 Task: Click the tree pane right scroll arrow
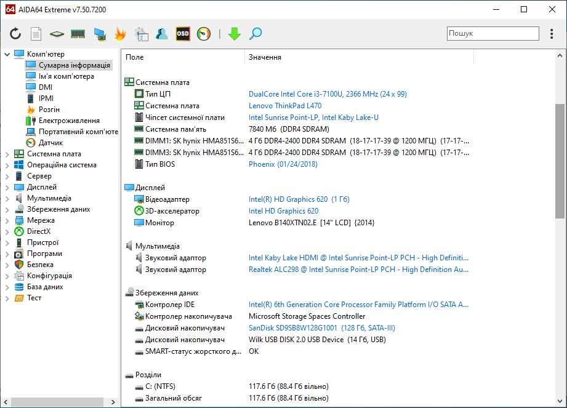113,402
